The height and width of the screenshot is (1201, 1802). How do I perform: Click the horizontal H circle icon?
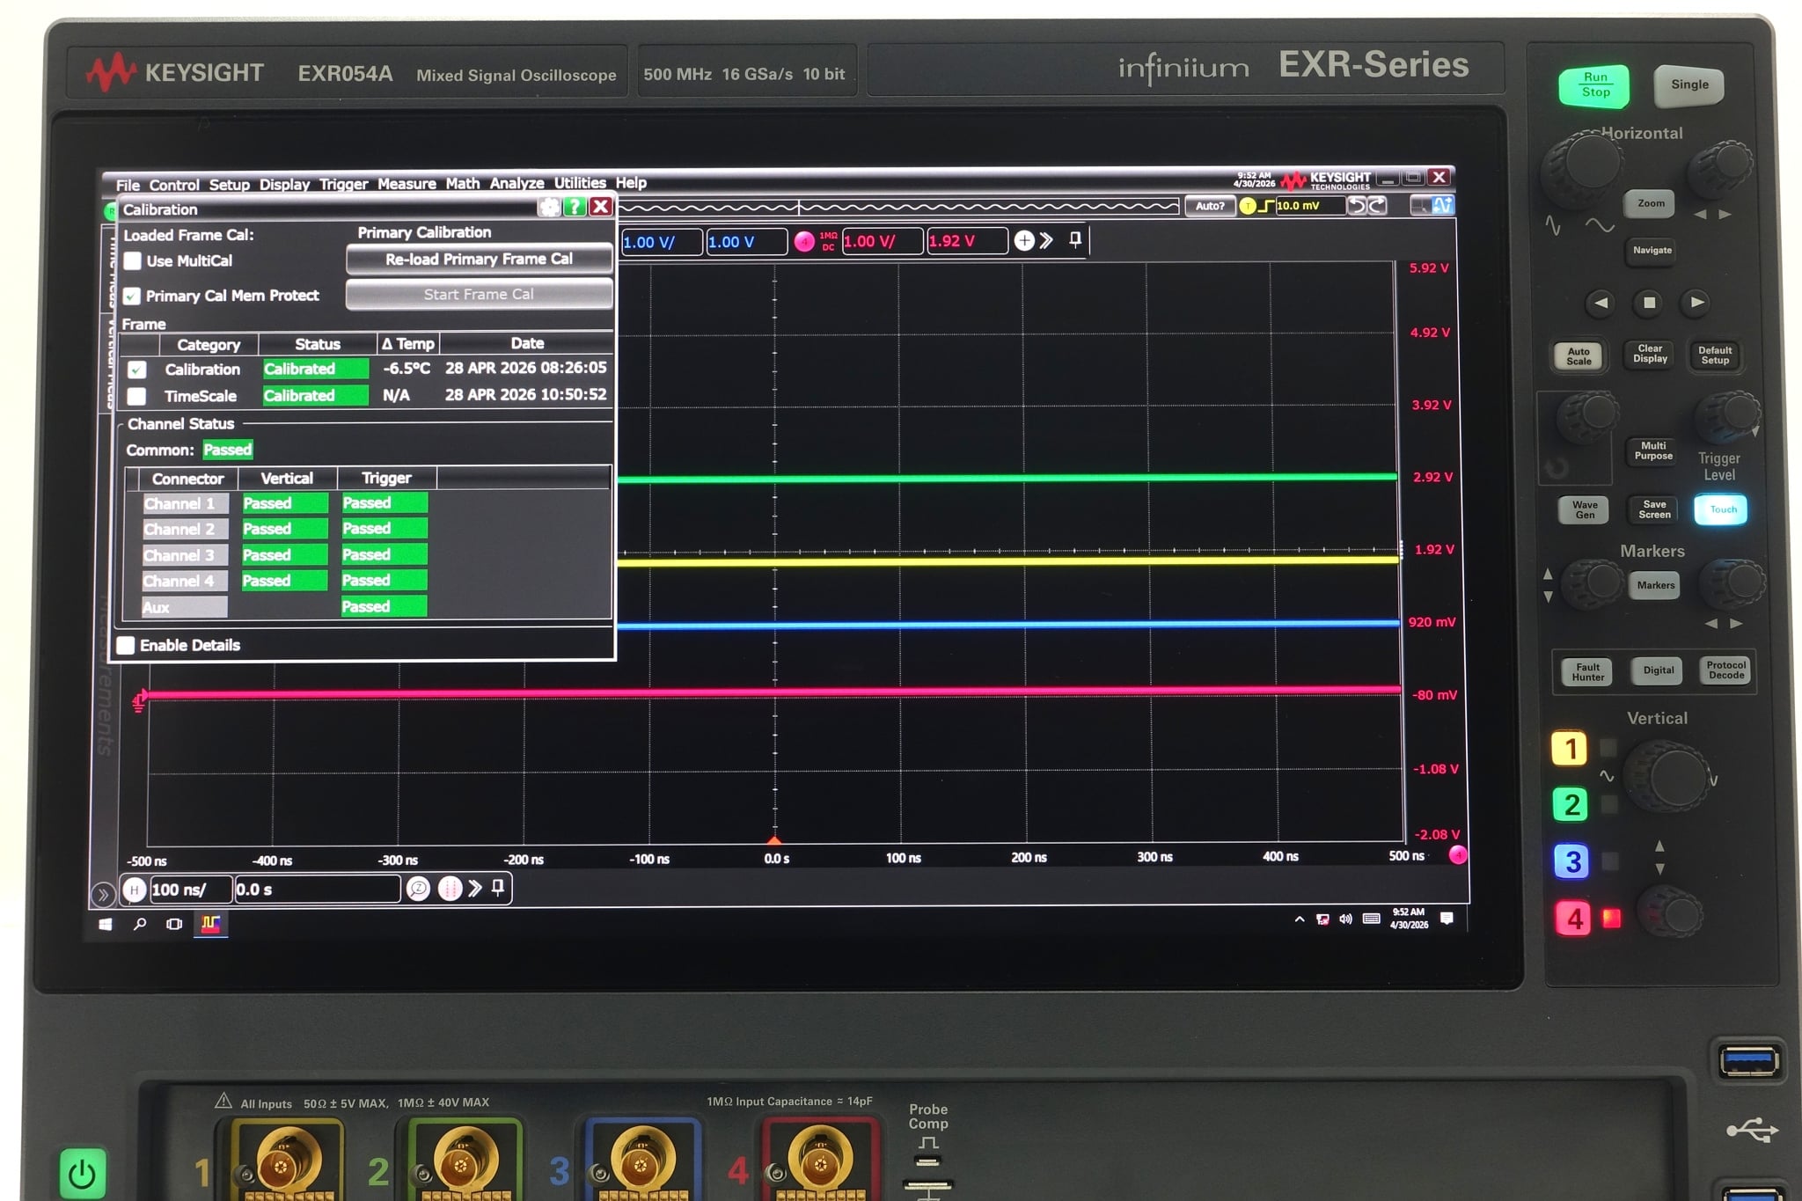(134, 890)
